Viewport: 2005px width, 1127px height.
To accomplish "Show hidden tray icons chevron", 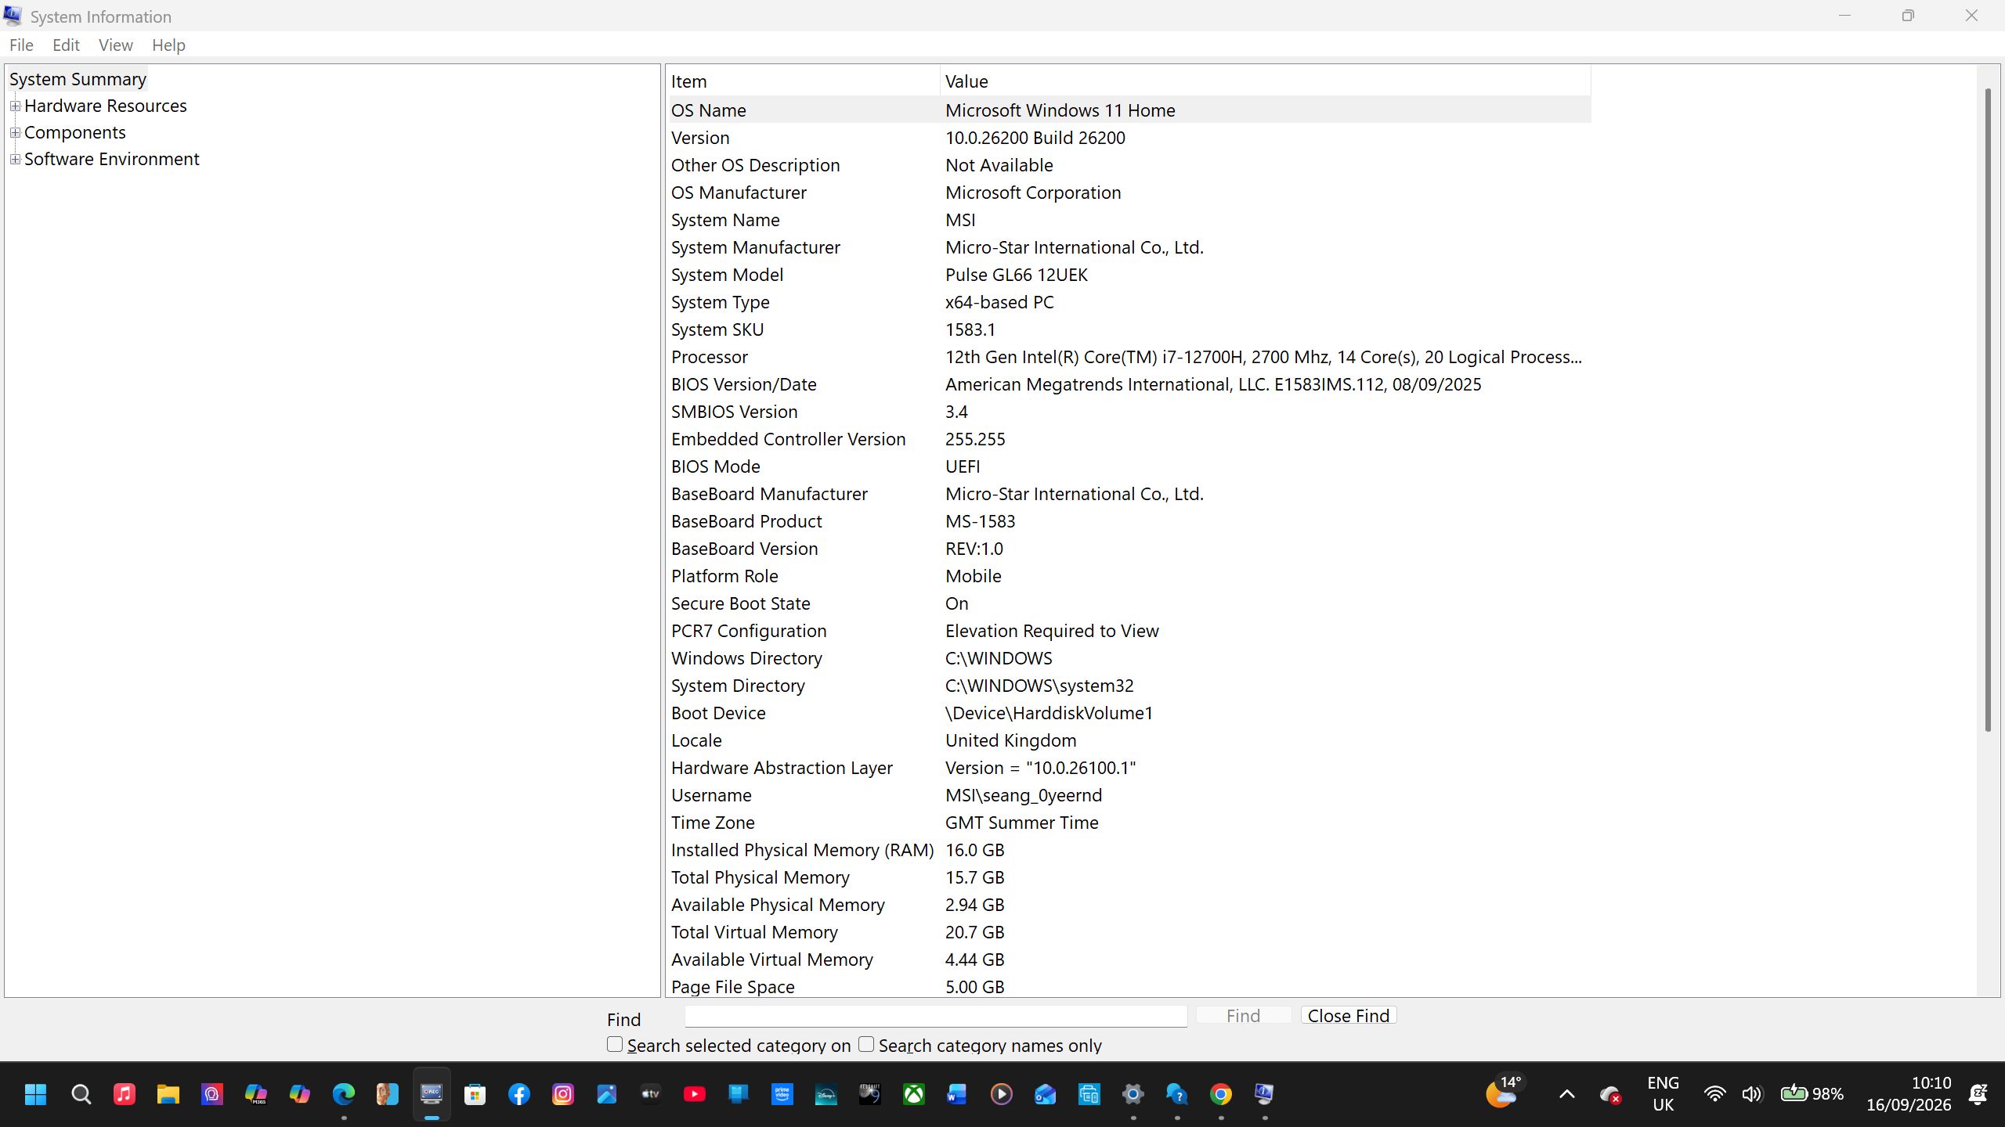I will click(x=1567, y=1094).
